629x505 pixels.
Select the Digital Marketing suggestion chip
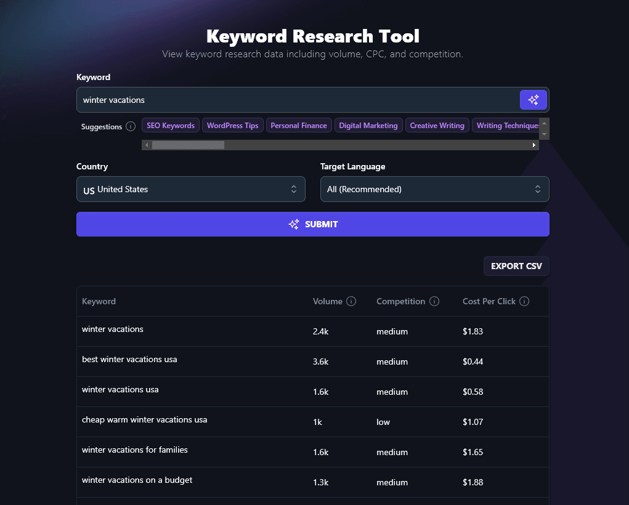(x=368, y=125)
